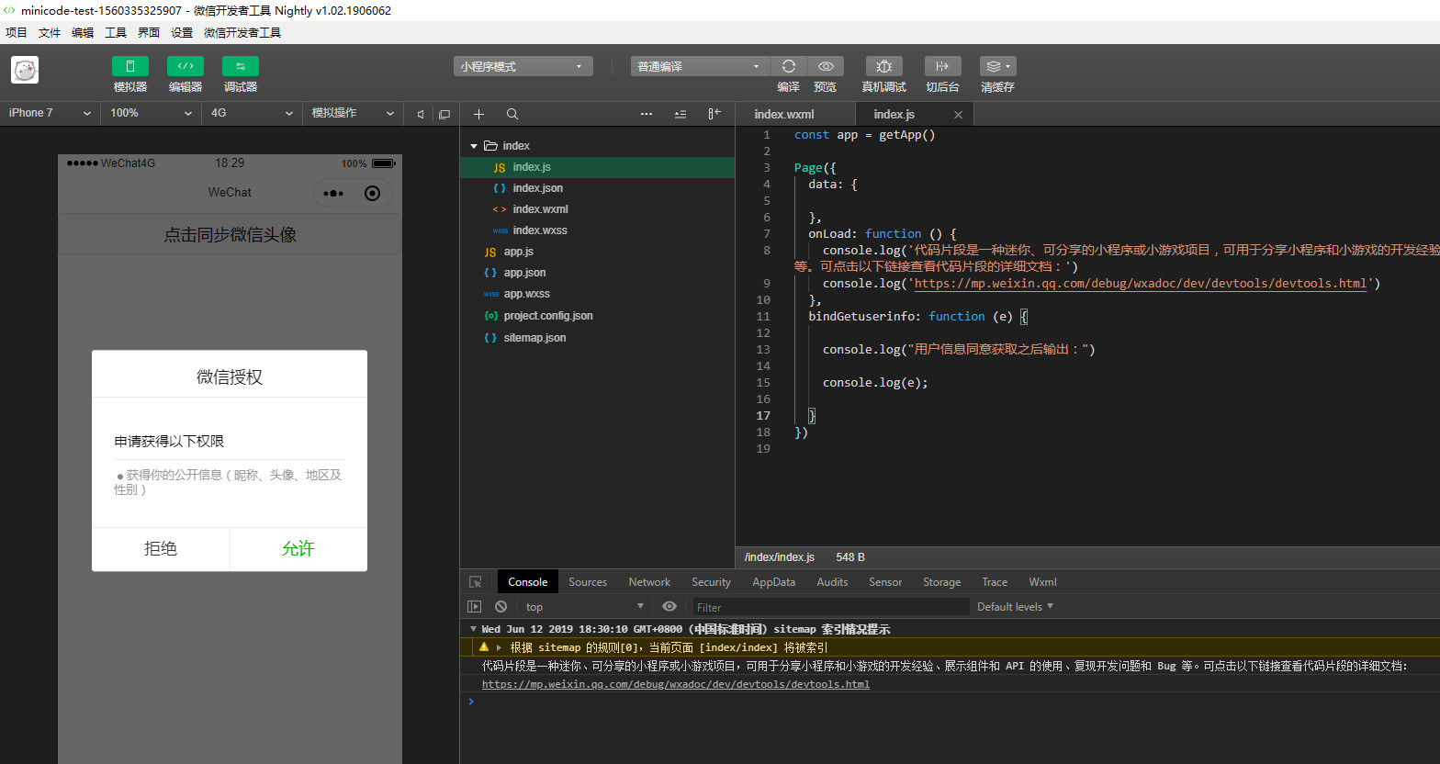1440x764 pixels.
Task: Select index.wxml in the file tree
Action: 597,209
